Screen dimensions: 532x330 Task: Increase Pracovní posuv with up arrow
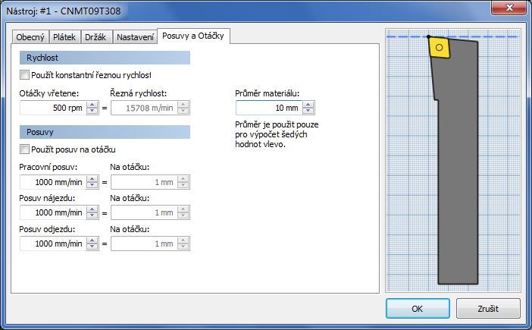92,179
